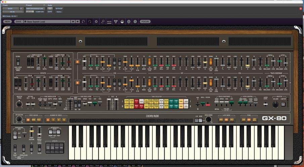
Task: Open the GX-80 plugin selector dropdown
Action: pyautogui.click(x=13, y=12)
